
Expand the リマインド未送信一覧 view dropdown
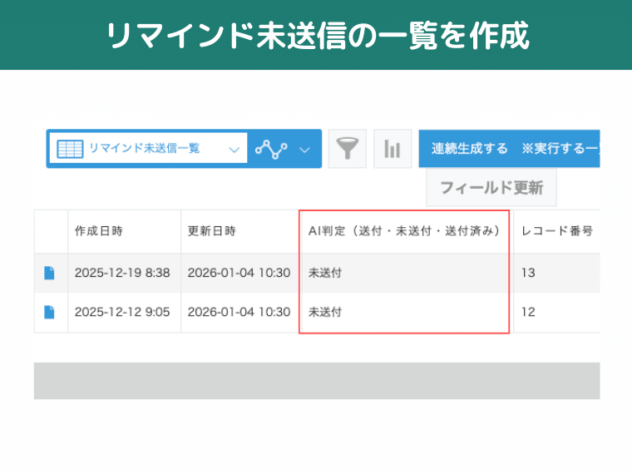[x=234, y=150]
